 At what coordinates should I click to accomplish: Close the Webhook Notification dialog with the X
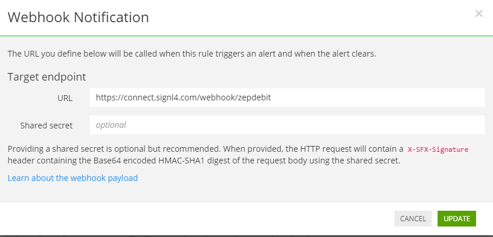tap(478, 13)
